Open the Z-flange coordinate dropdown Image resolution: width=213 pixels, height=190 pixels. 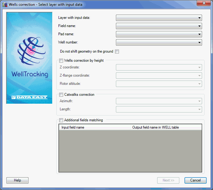159,75
